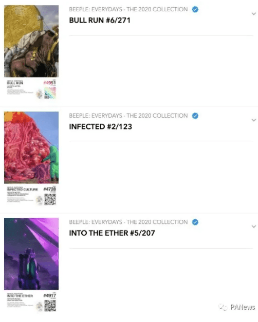Viewport: 258px width, 322px height.
Task: Expand the INTO THE ETHER #5/207 chevron
Action: (254, 226)
